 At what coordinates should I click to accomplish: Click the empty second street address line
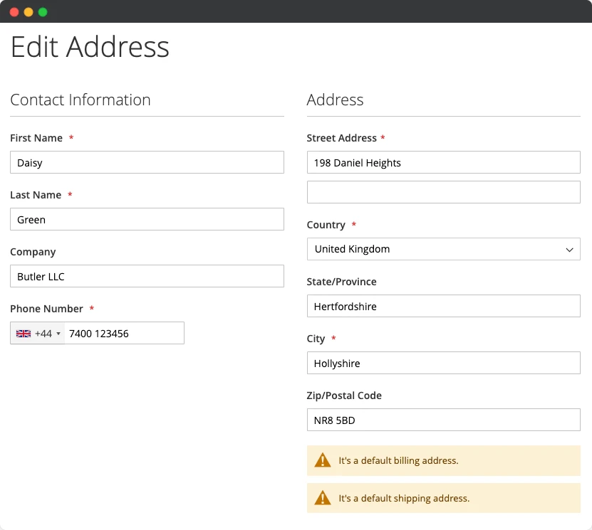[443, 191]
